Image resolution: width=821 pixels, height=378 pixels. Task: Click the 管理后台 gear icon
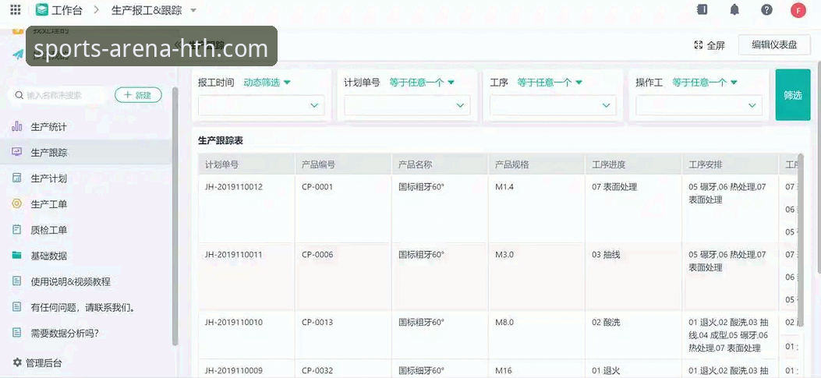(x=17, y=362)
